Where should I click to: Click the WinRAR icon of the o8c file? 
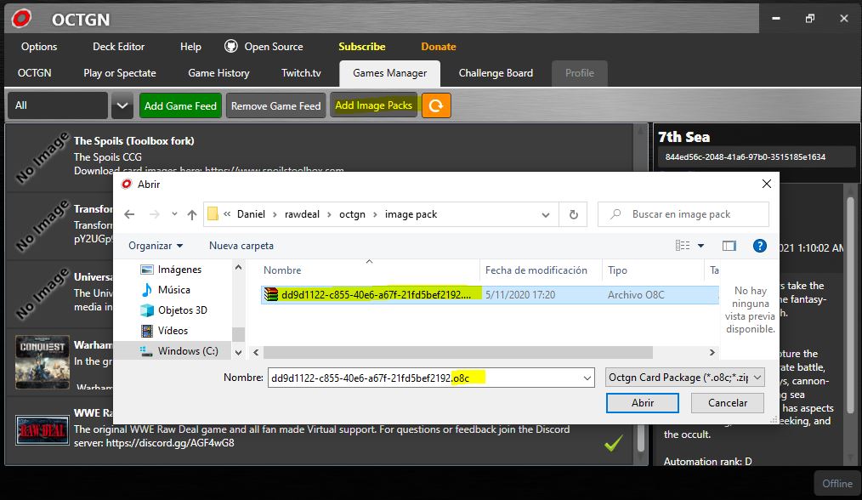pyautogui.click(x=271, y=295)
